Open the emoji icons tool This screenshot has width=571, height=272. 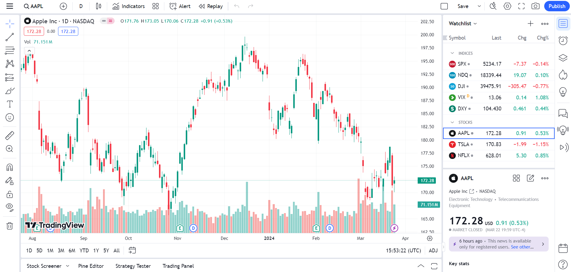[10, 118]
